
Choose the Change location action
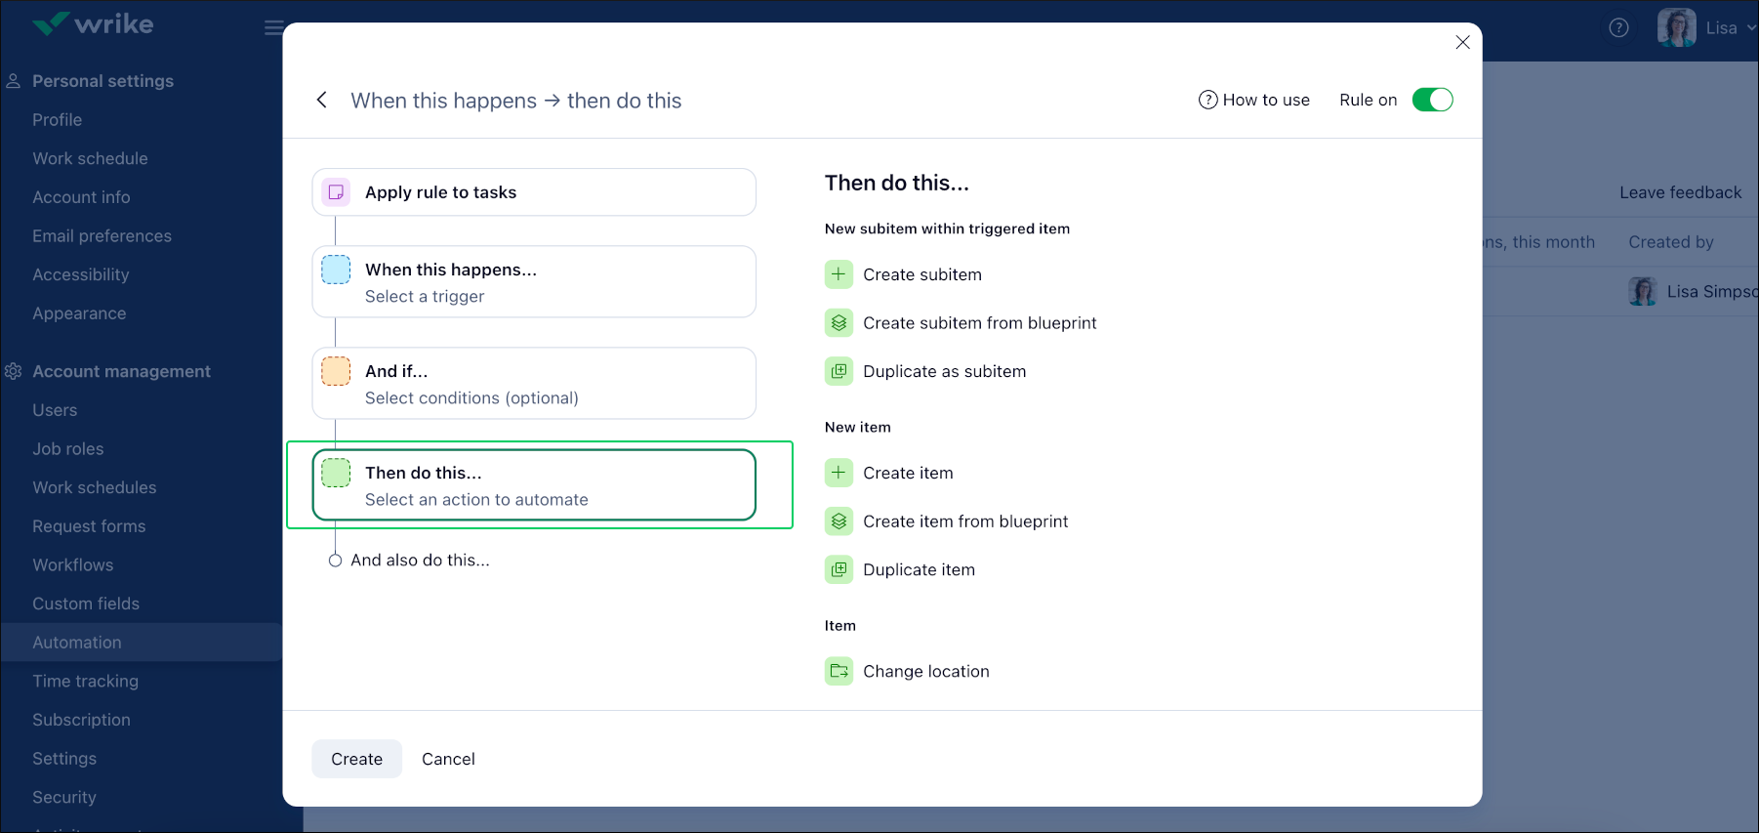click(x=926, y=671)
